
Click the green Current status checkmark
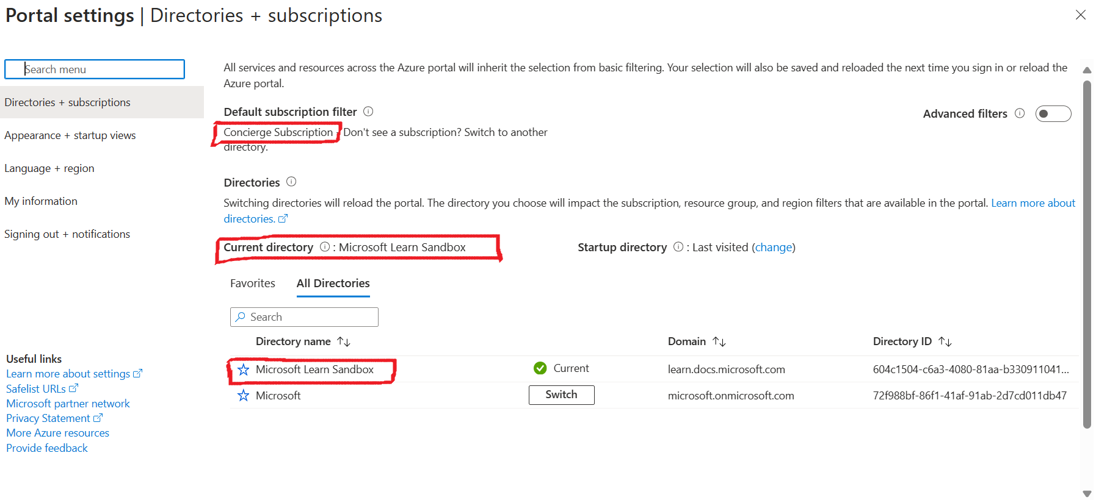click(x=540, y=368)
